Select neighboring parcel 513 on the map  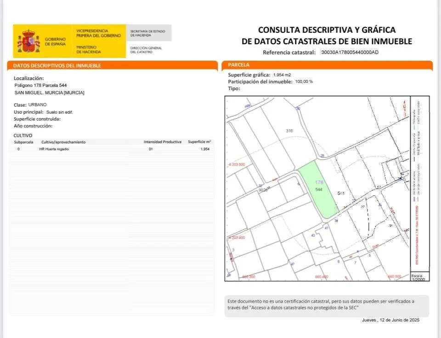click(x=340, y=193)
